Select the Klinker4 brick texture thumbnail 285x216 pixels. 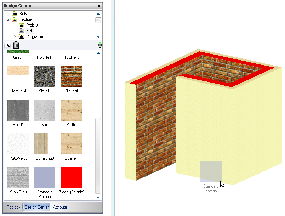71,76
